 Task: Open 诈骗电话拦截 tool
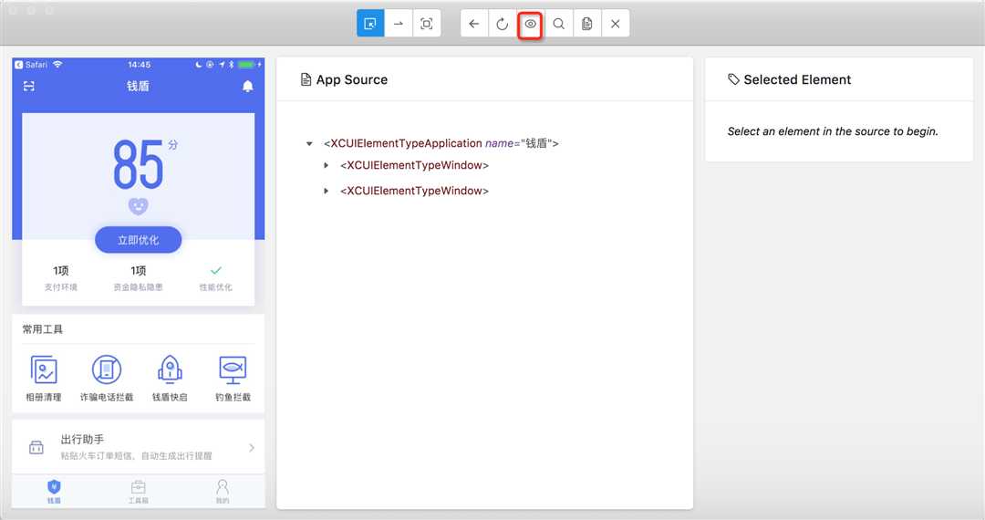click(x=107, y=378)
